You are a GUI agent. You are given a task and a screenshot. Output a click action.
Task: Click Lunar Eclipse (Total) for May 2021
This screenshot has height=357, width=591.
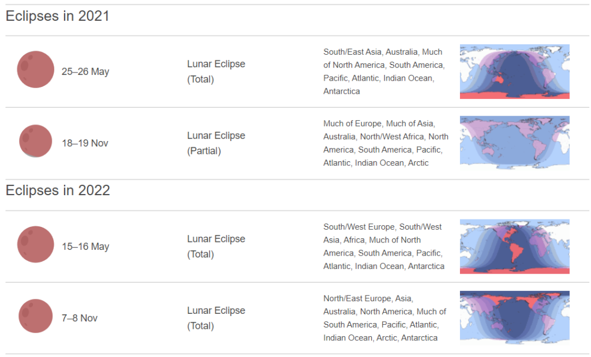coord(216,71)
